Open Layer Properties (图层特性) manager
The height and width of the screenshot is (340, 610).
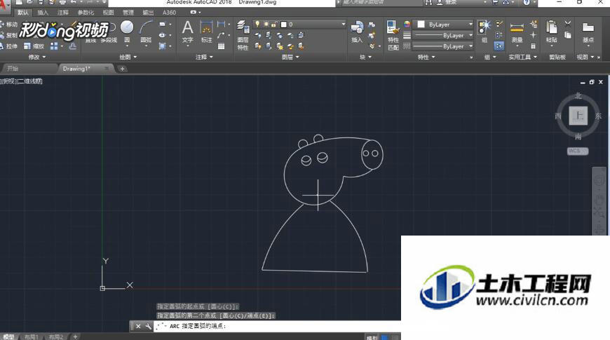[243, 36]
